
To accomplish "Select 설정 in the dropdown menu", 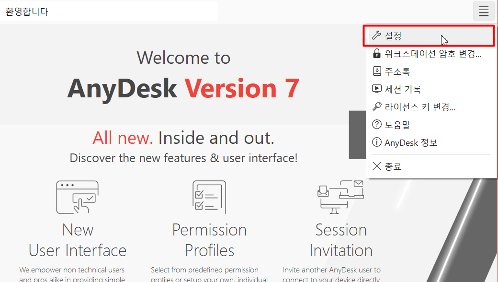I will pyautogui.click(x=431, y=36).
